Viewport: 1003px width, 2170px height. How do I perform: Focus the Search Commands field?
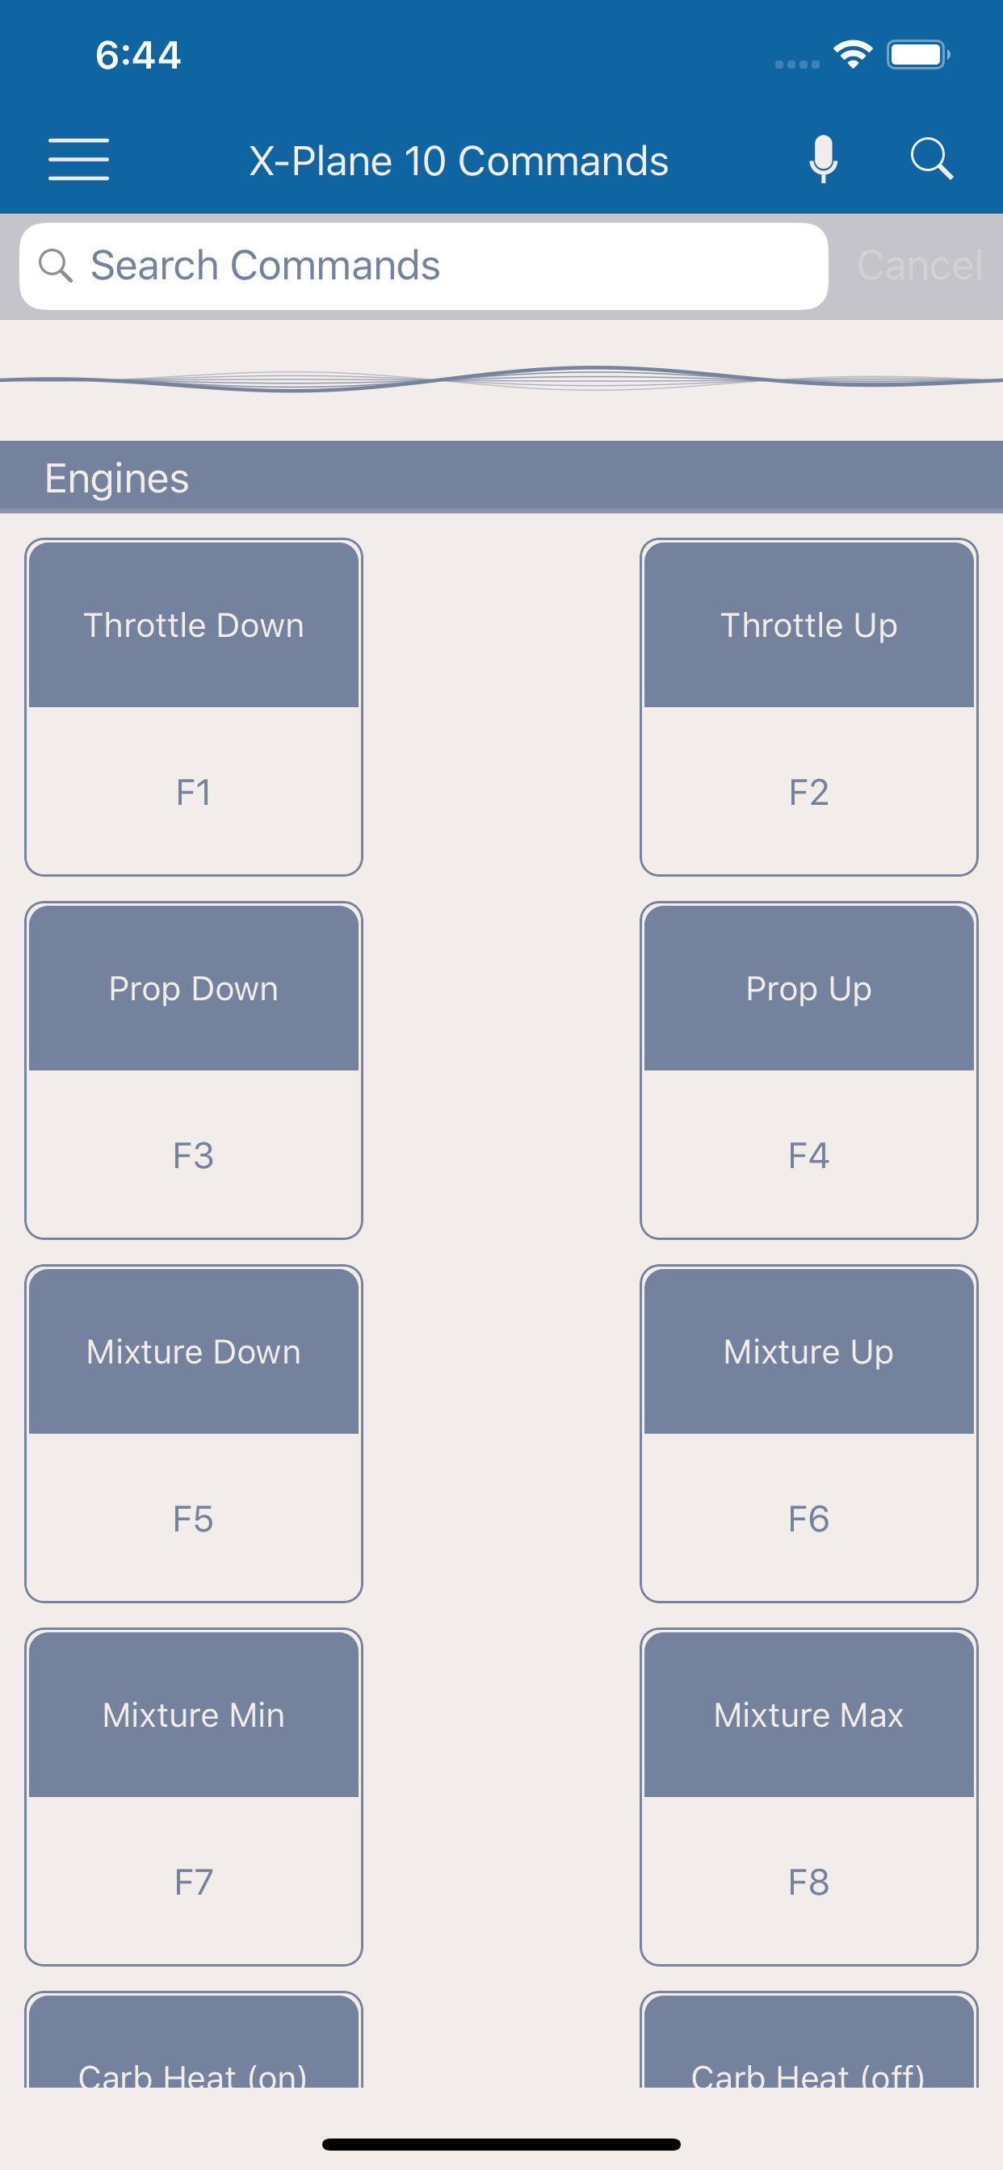[x=423, y=266]
